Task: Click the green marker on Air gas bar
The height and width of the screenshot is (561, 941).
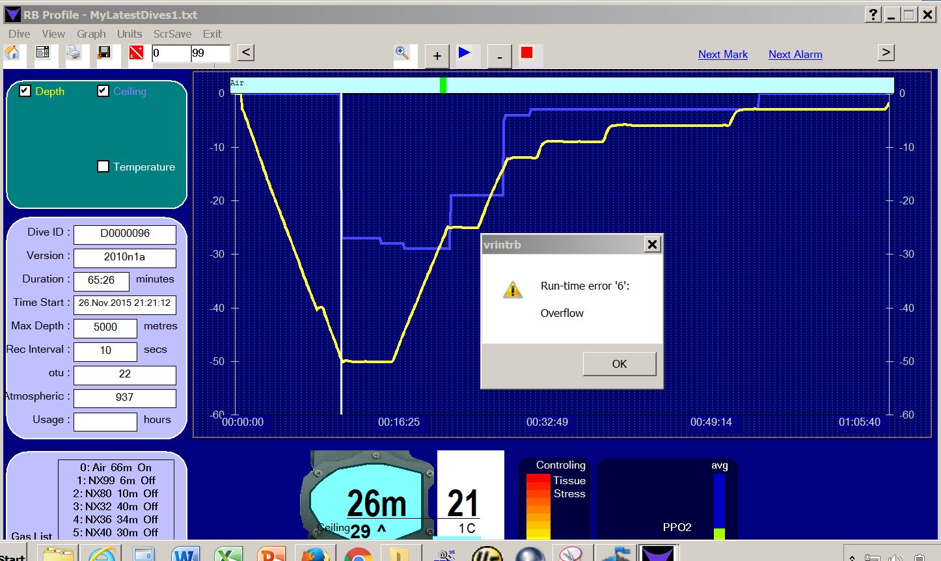Action: (443, 85)
